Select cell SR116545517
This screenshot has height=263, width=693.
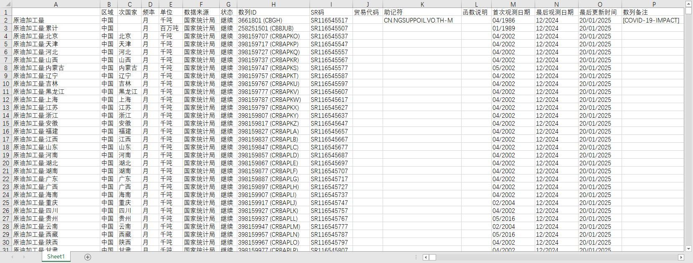coord(331,20)
